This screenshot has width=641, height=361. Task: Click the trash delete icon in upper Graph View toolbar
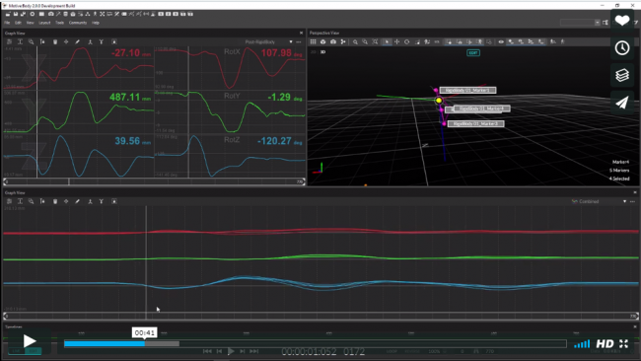click(55, 41)
